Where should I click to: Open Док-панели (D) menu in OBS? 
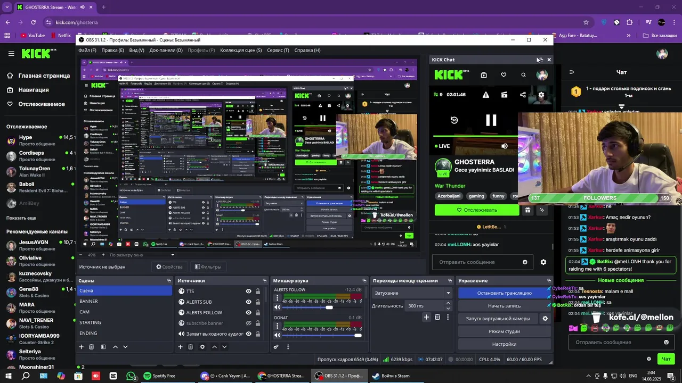(166, 50)
